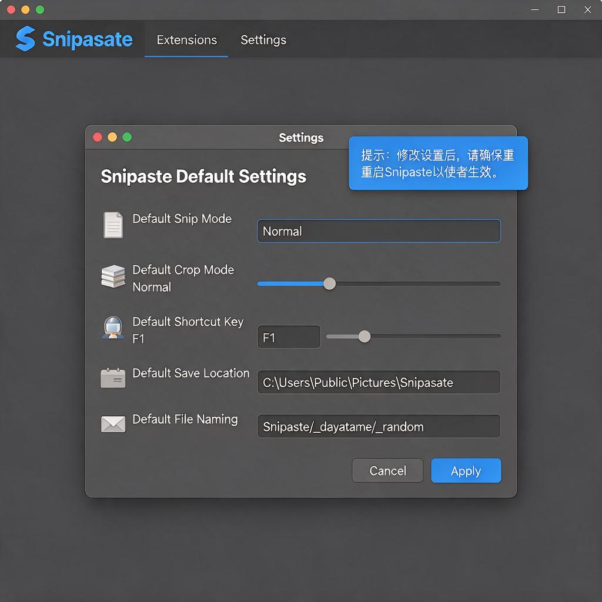Click the envelope icon beside Default File Naming
Screen dimensions: 602x602
tap(113, 424)
